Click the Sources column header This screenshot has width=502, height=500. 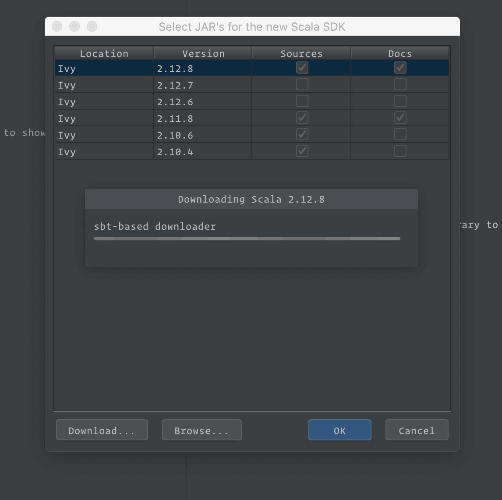click(301, 53)
